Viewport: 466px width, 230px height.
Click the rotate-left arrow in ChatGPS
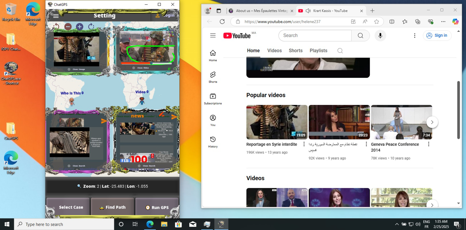[x=56, y=27]
